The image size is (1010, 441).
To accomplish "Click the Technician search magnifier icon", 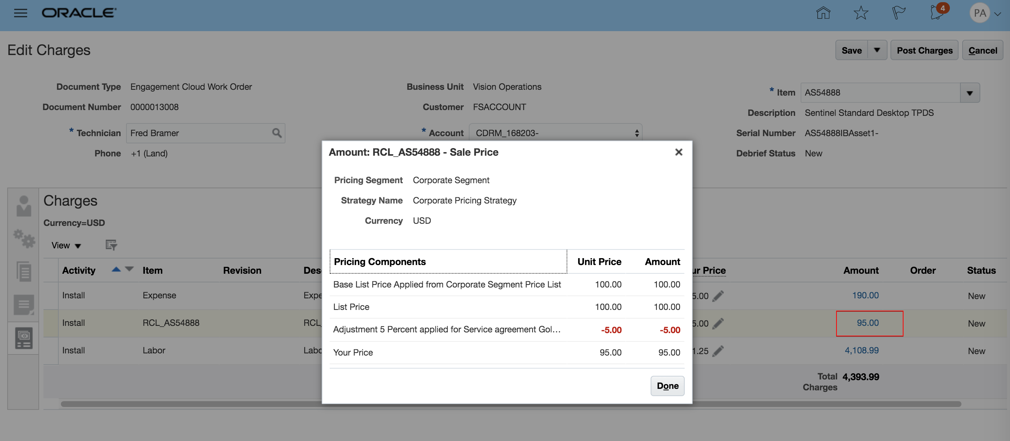I will 277,133.
